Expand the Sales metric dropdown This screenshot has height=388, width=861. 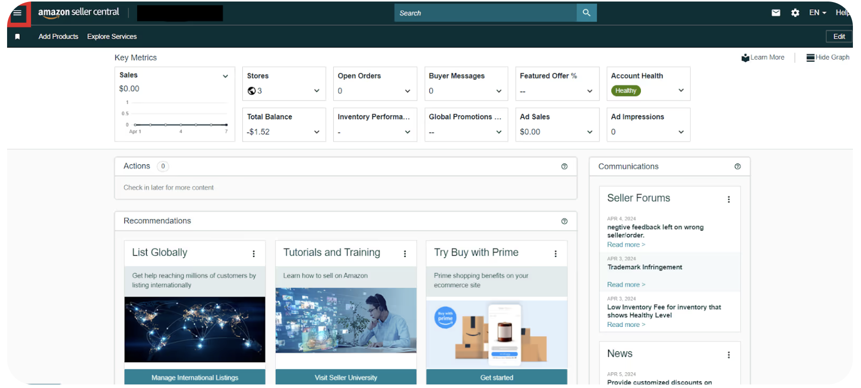point(225,76)
